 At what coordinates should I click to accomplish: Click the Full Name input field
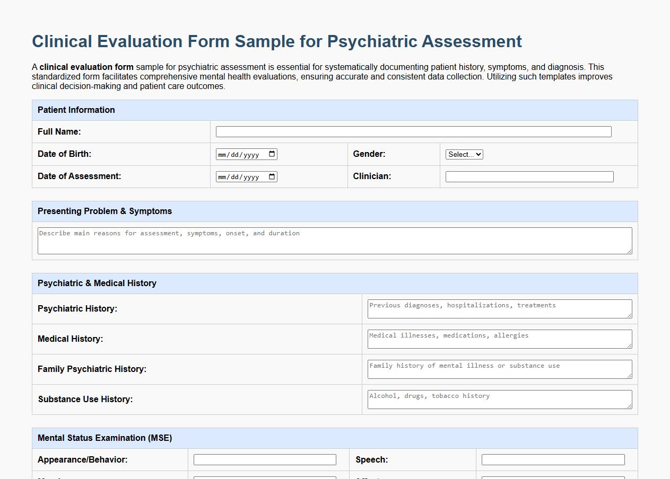click(x=413, y=131)
